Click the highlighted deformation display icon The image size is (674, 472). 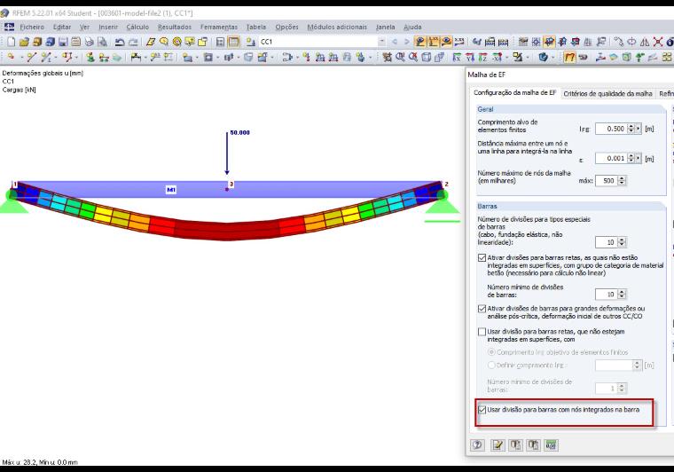pyautogui.click(x=569, y=57)
